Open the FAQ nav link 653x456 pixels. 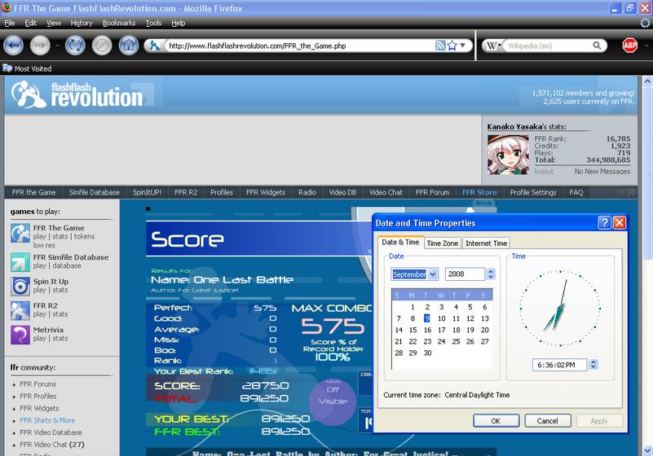click(x=576, y=192)
